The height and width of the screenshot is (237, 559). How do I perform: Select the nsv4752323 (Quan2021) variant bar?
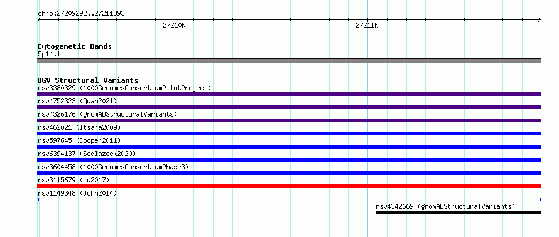[x=289, y=107]
